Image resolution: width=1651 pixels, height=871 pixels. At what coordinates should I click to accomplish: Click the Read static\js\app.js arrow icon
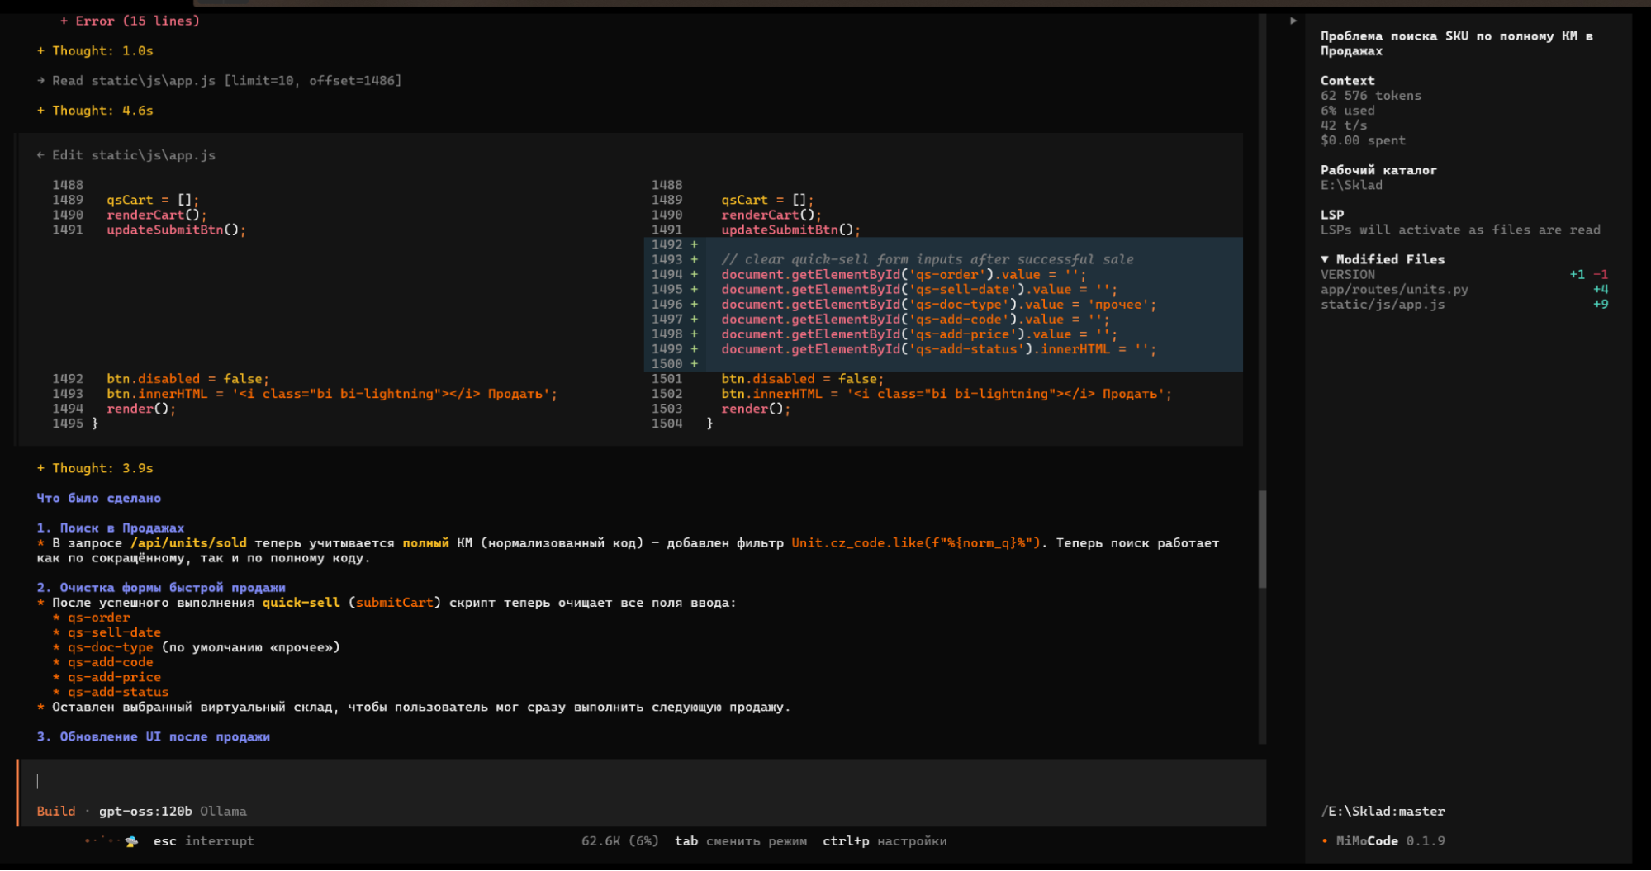(x=40, y=80)
